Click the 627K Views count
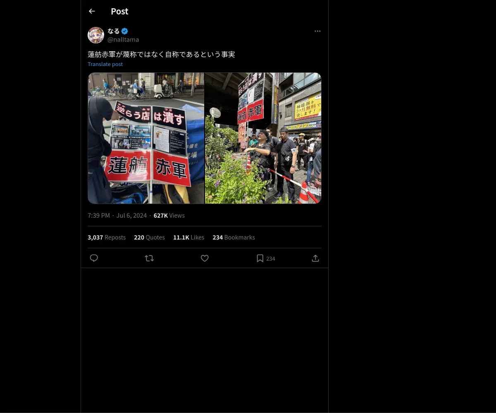The width and height of the screenshot is (496, 413). 169,216
